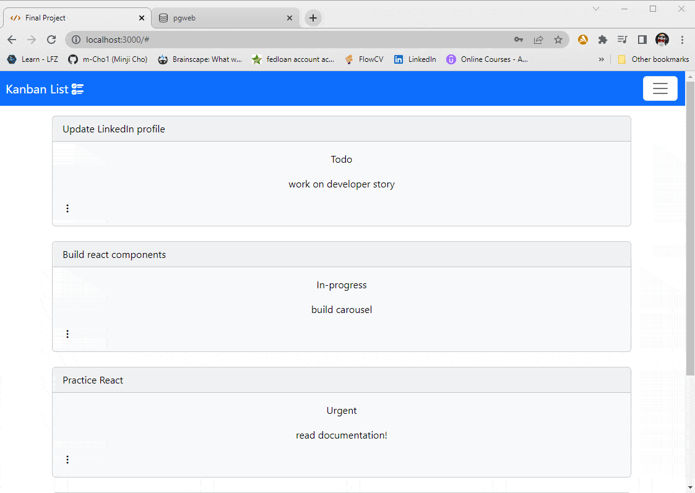The width and height of the screenshot is (695, 493).
Task: Open the FlowCV bookmark
Action: (x=365, y=59)
